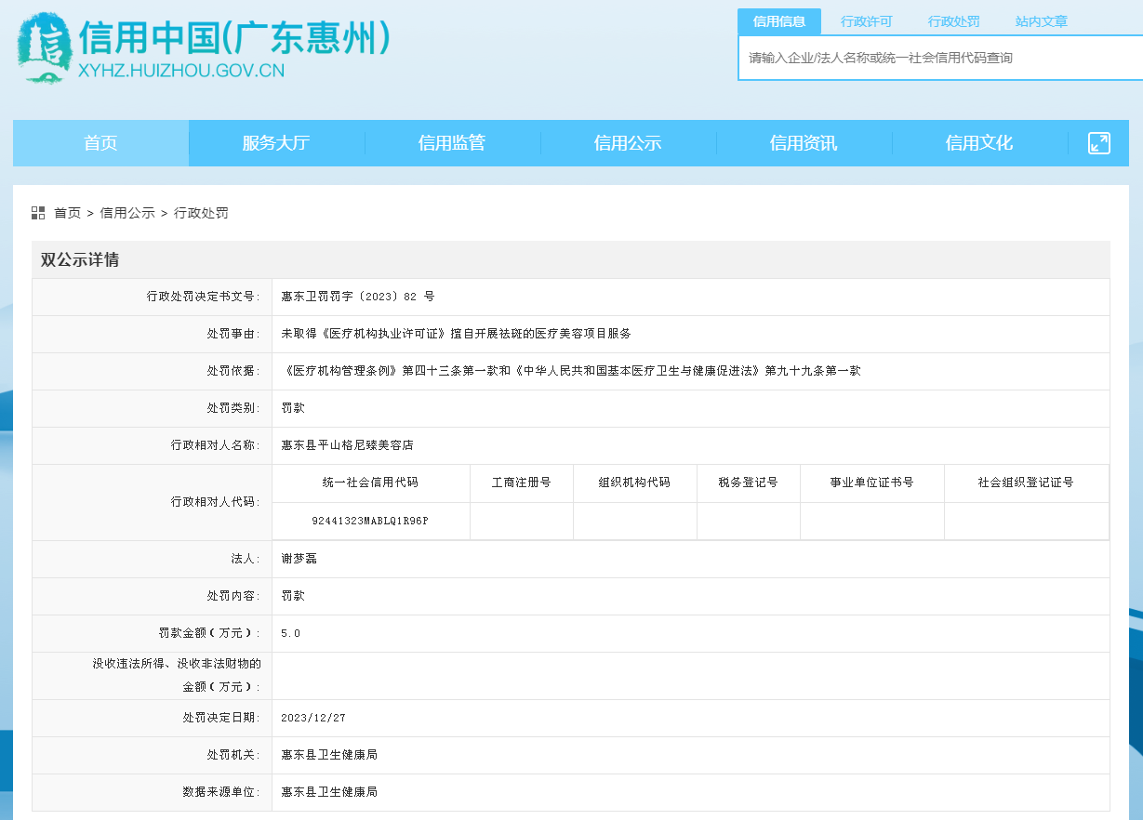Image resolution: width=1143 pixels, height=820 pixels.
Task: Click the 组织机构代码 column header
Action: (x=635, y=483)
